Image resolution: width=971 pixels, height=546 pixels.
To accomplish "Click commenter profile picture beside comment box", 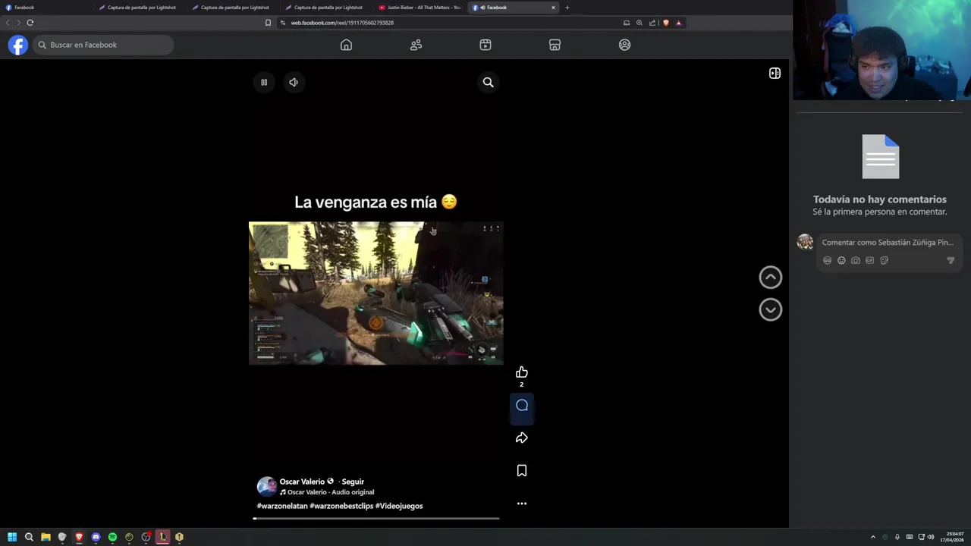I will [805, 243].
